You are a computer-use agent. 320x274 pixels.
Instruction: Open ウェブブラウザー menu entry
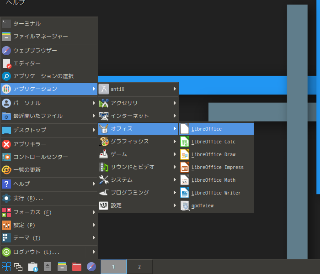point(49,50)
